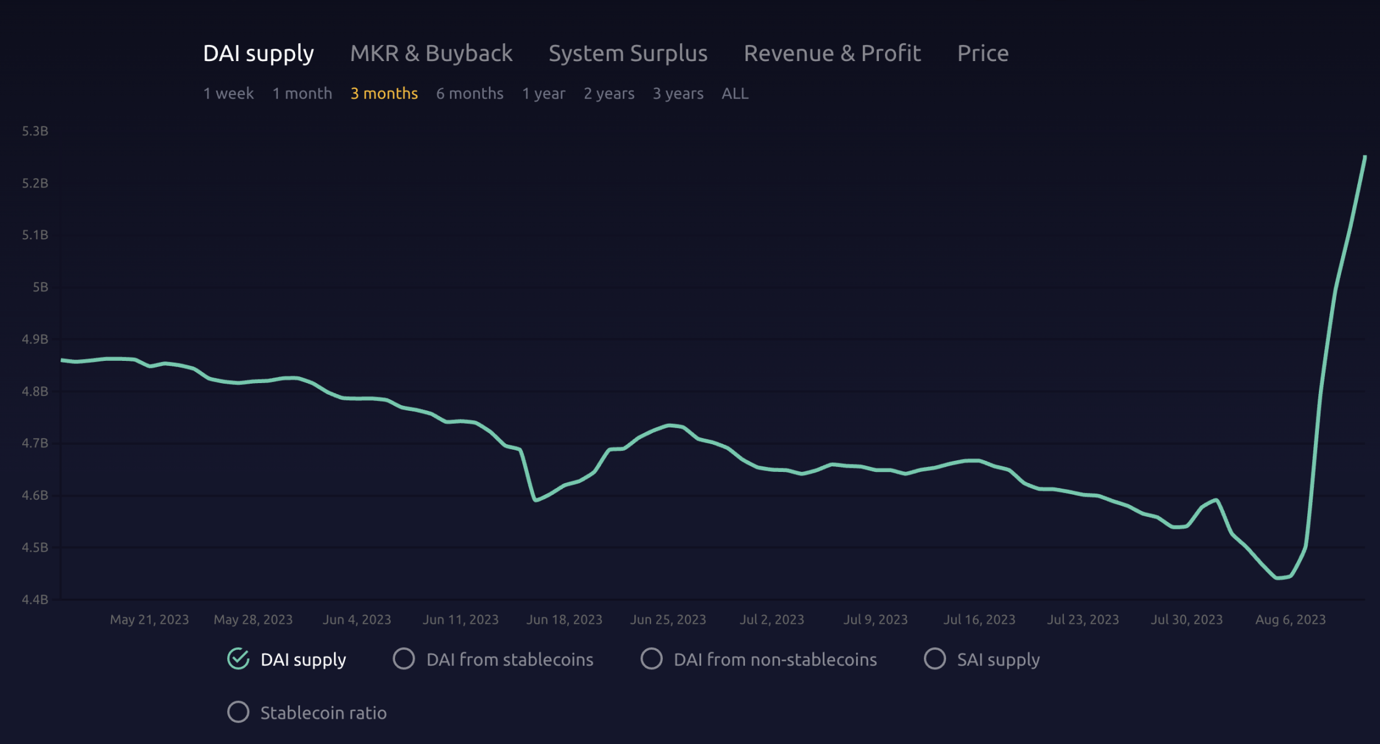Switch to MKR & Buyback tab
The height and width of the screenshot is (744, 1380).
pos(431,54)
